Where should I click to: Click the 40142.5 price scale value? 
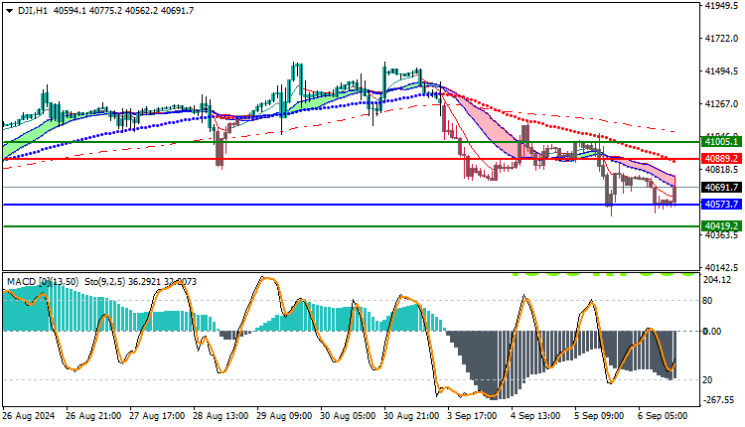722,267
